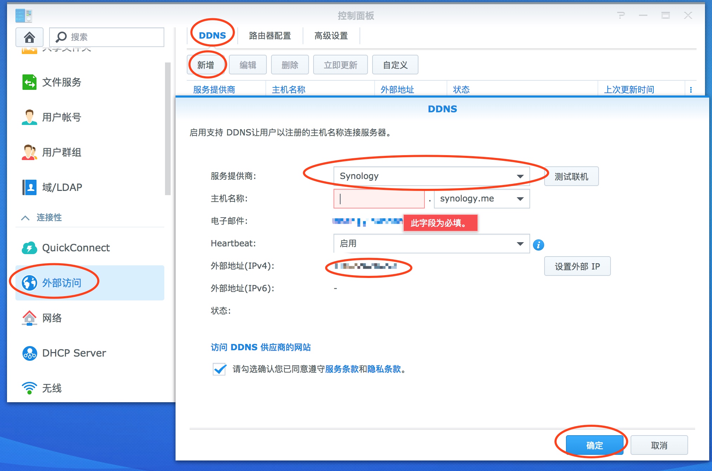This screenshot has width=712, height=471.
Task: Switch to DDNS tab
Action: [x=212, y=35]
